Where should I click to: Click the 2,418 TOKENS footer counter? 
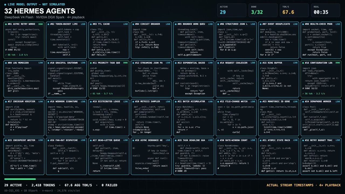45,185
